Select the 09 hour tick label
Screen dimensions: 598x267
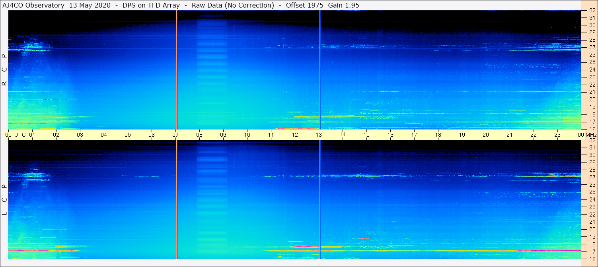223,135
